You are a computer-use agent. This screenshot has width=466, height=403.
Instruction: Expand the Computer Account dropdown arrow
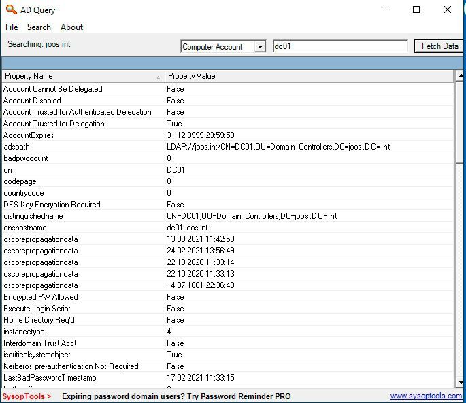point(260,47)
